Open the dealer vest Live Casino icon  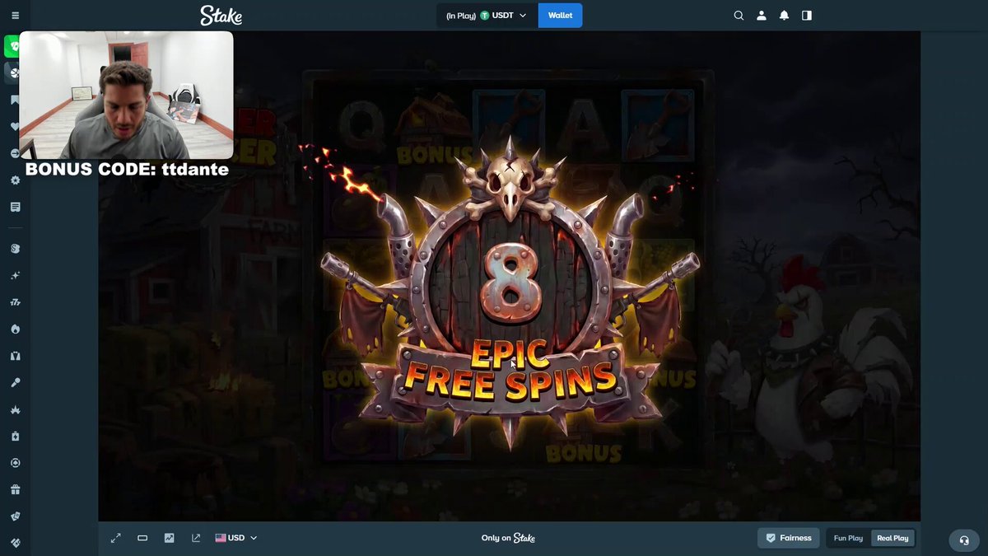15,356
